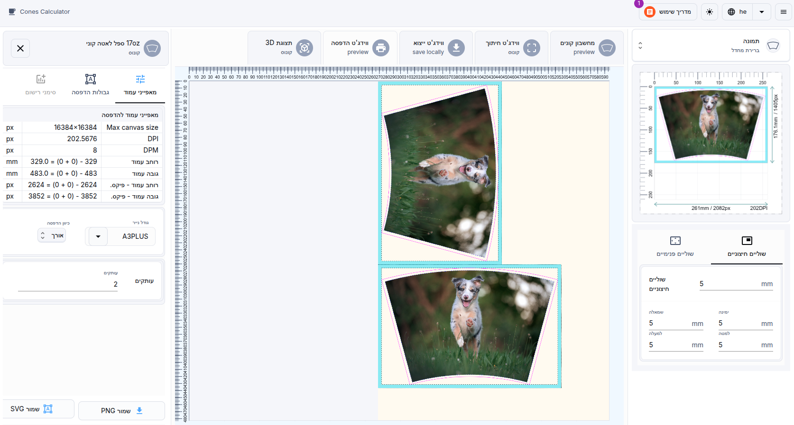Edit the right margin field

746,324
